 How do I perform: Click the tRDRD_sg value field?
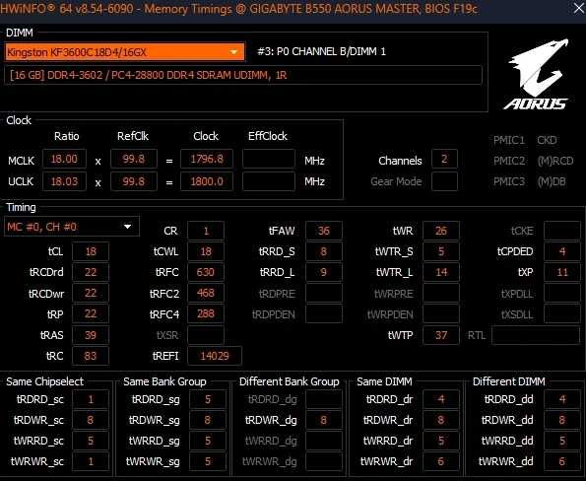(x=208, y=399)
